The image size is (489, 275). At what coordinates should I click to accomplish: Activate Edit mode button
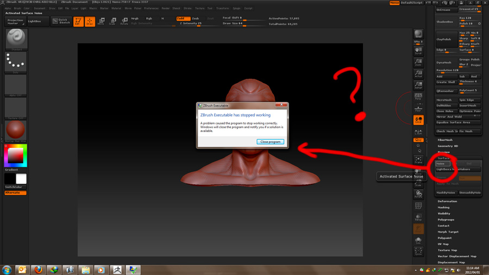click(78, 21)
